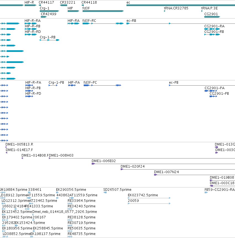Click EST EK258845.5prime
Screen dimensions: 235x238
pos(34,231)
